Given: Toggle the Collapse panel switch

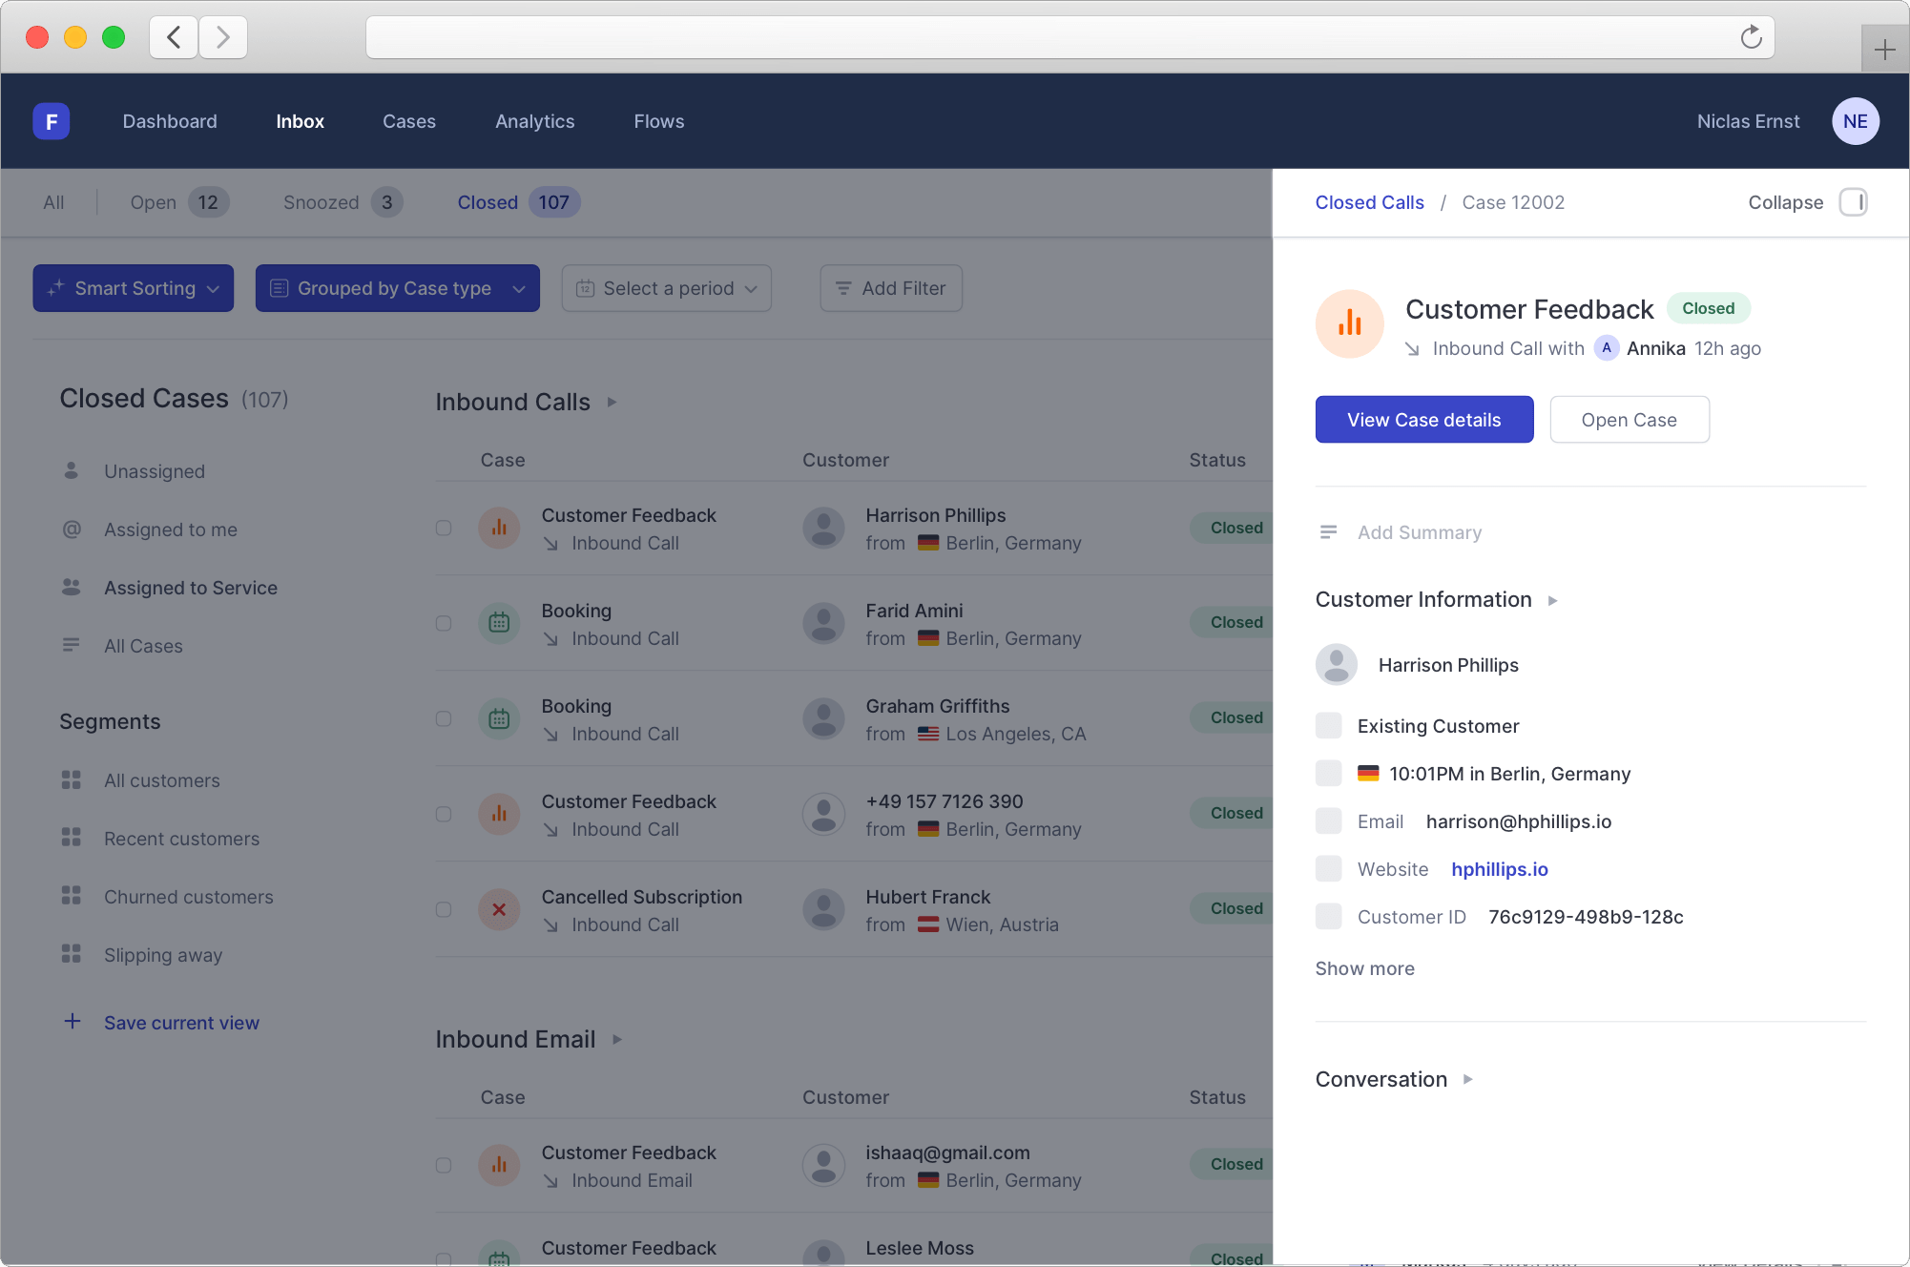Looking at the screenshot, I should pos(1853,202).
